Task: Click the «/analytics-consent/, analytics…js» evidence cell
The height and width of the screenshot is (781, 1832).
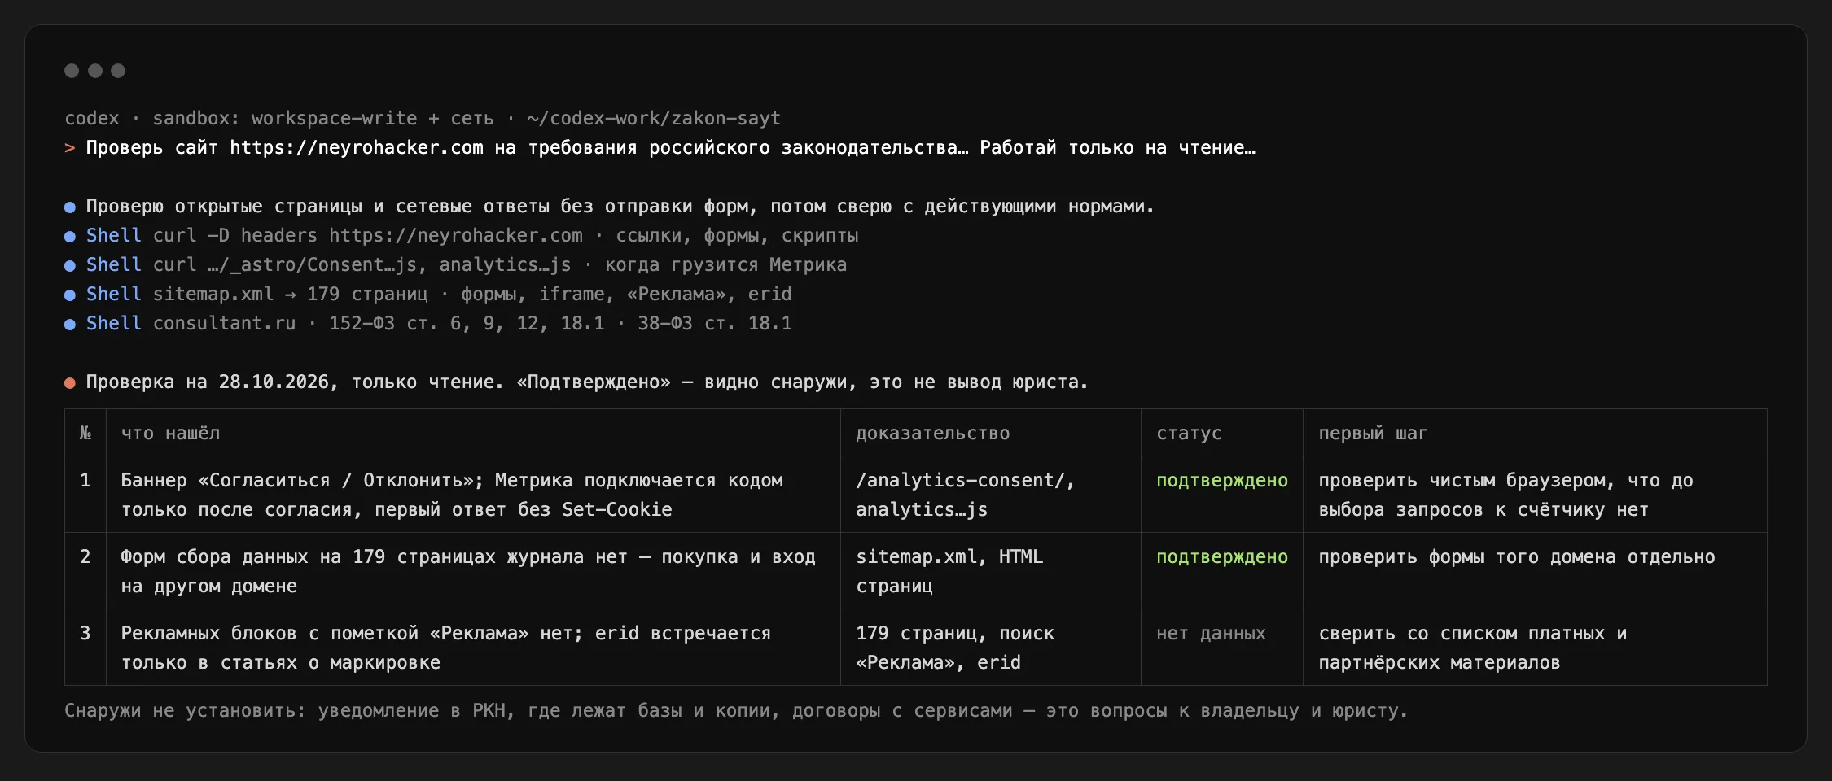Action: pos(991,495)
